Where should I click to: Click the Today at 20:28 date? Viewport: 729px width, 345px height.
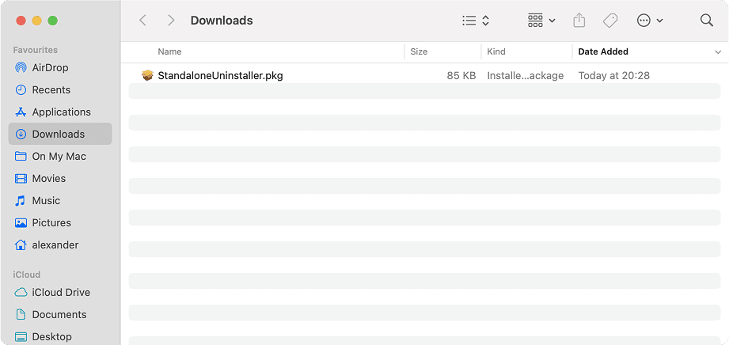(613, 75)
